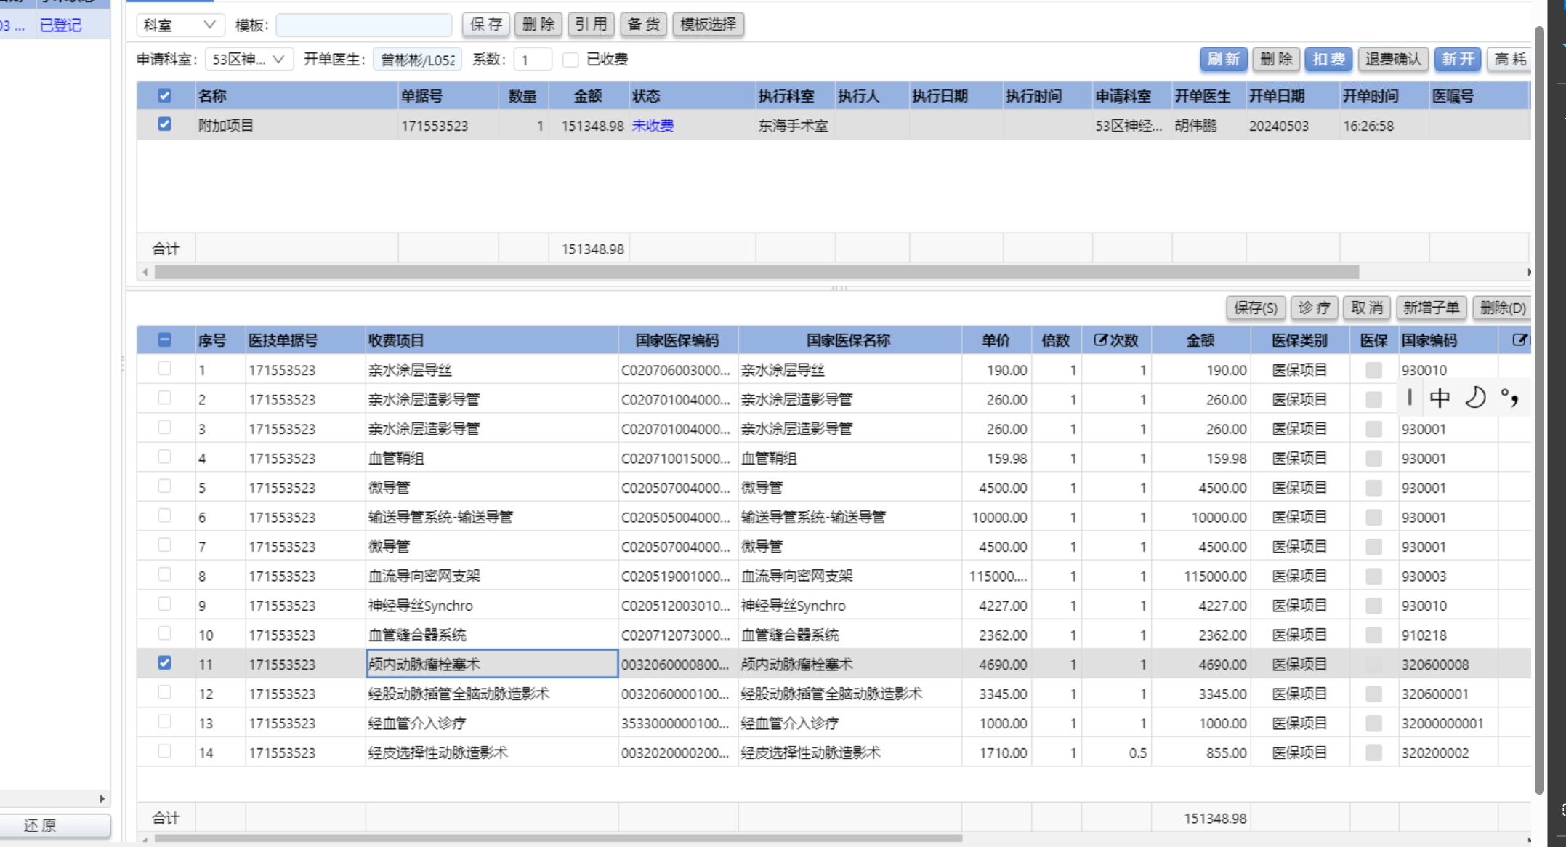Click right arrow of left panel scrollbar

click(102, 798)
